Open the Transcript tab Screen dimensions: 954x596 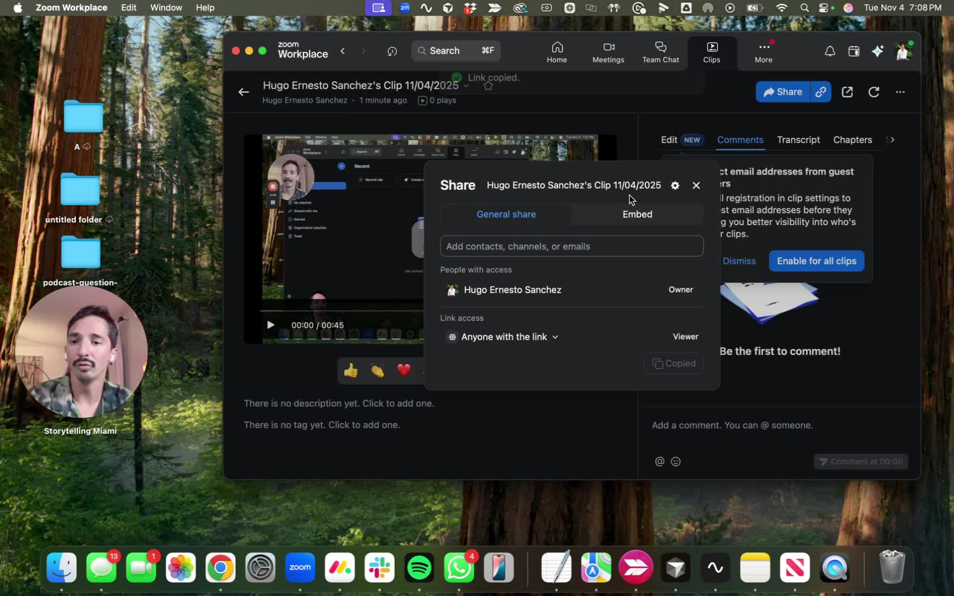pyautogui.click(x=798, y=140)
